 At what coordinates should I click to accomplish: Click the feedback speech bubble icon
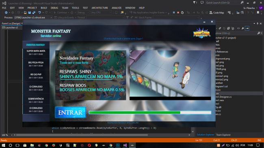[x=202, y=2]
